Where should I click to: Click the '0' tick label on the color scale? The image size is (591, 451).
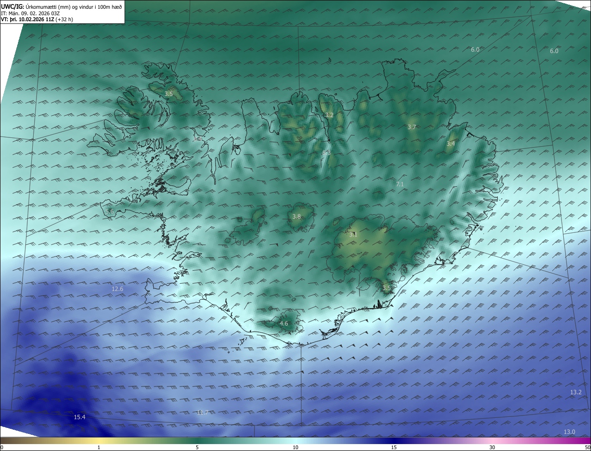point(2,447)
